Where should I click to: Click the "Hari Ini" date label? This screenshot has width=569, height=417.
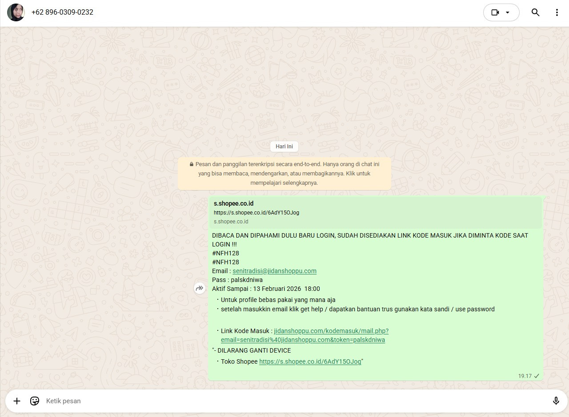click(284, 147)
